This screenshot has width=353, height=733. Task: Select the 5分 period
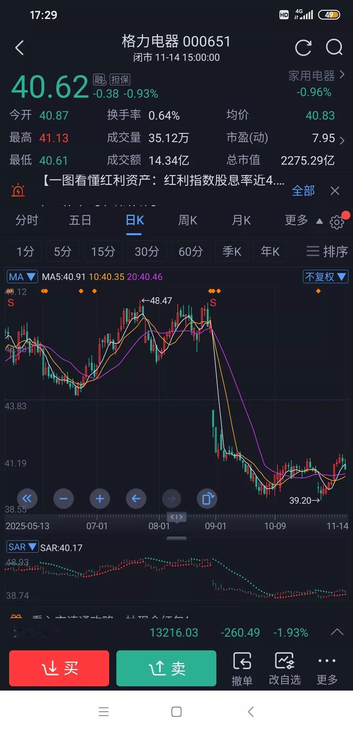click(63, 251)
